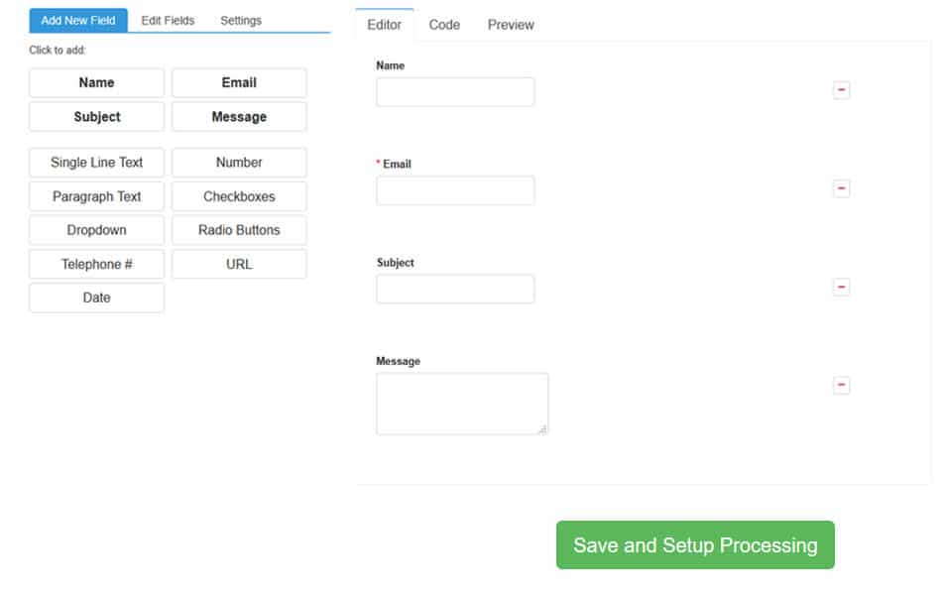Add a Checkboxes field

pyautogui.click(x=239, y=196)
